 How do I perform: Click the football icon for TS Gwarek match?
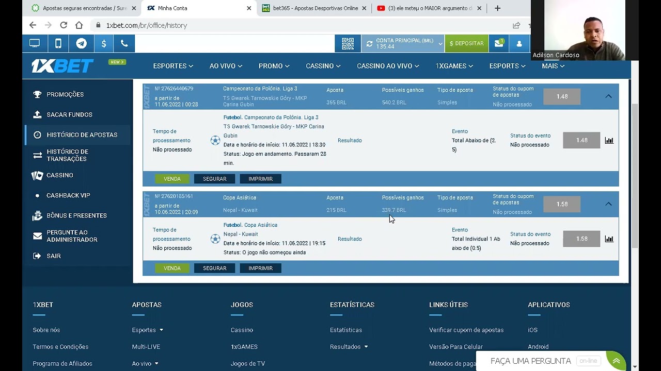tap(215, 140)
